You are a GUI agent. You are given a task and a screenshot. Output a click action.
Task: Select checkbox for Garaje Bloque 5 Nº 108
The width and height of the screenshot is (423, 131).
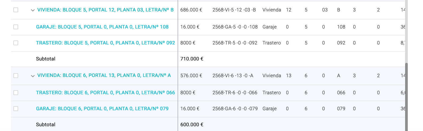point(16,27)
